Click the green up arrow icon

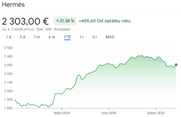[x=57, y=21]
